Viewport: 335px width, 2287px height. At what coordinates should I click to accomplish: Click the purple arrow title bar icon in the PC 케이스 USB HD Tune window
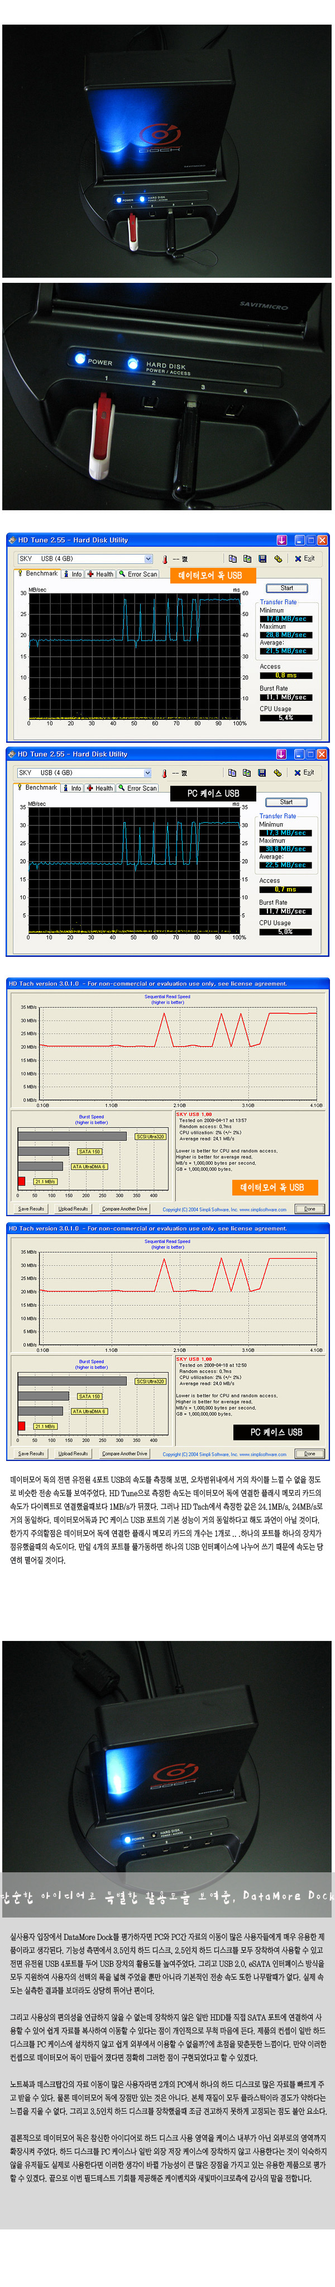(281, 754)
